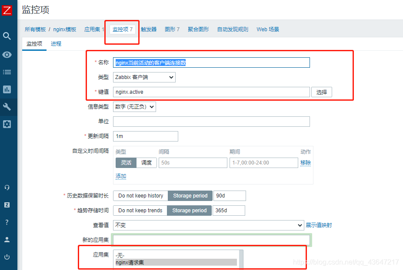Choose Do not keep history option

click(140, 196)
